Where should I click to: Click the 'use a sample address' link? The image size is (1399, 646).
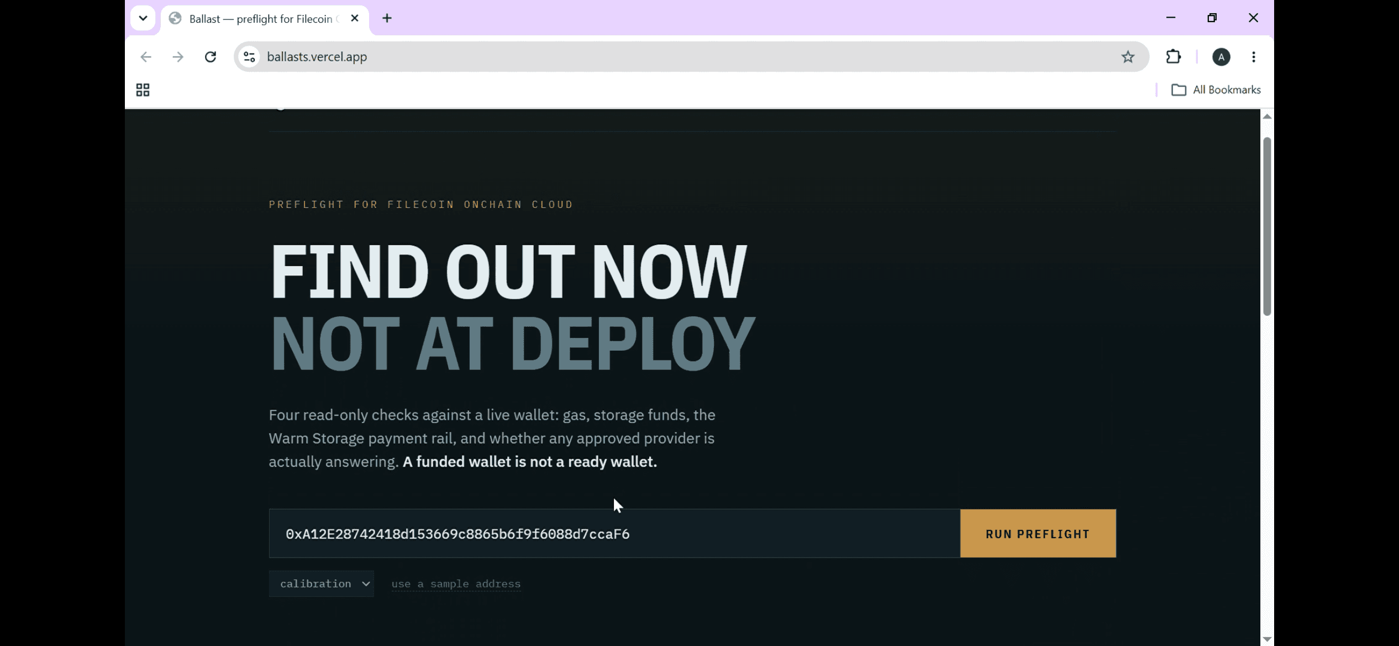pyautogui.click(x=456, y=584)
